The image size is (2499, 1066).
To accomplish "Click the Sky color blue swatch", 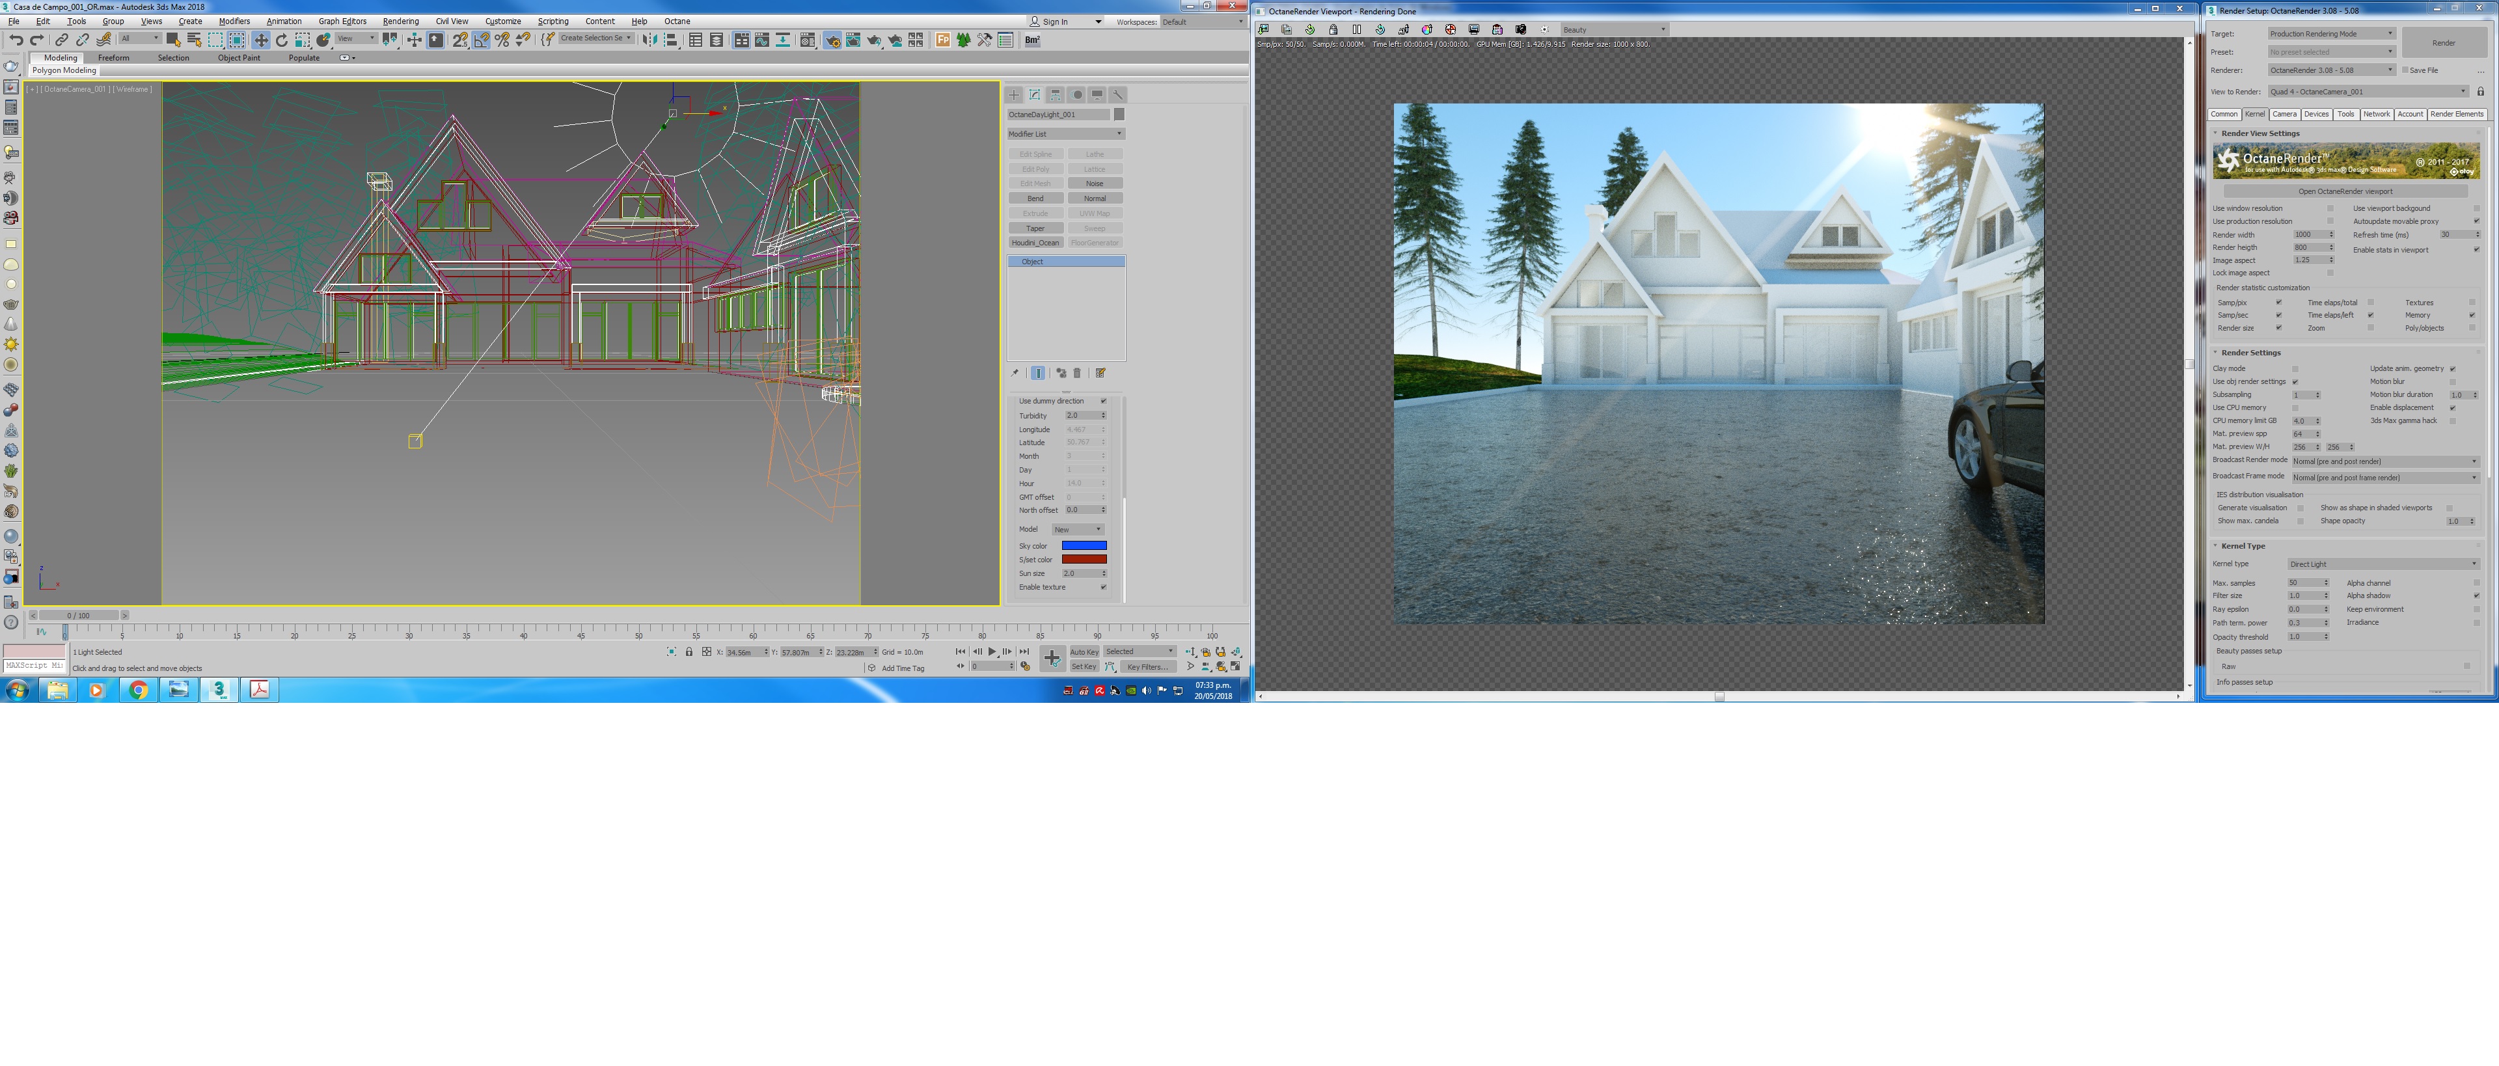I will pos(1084,545).
